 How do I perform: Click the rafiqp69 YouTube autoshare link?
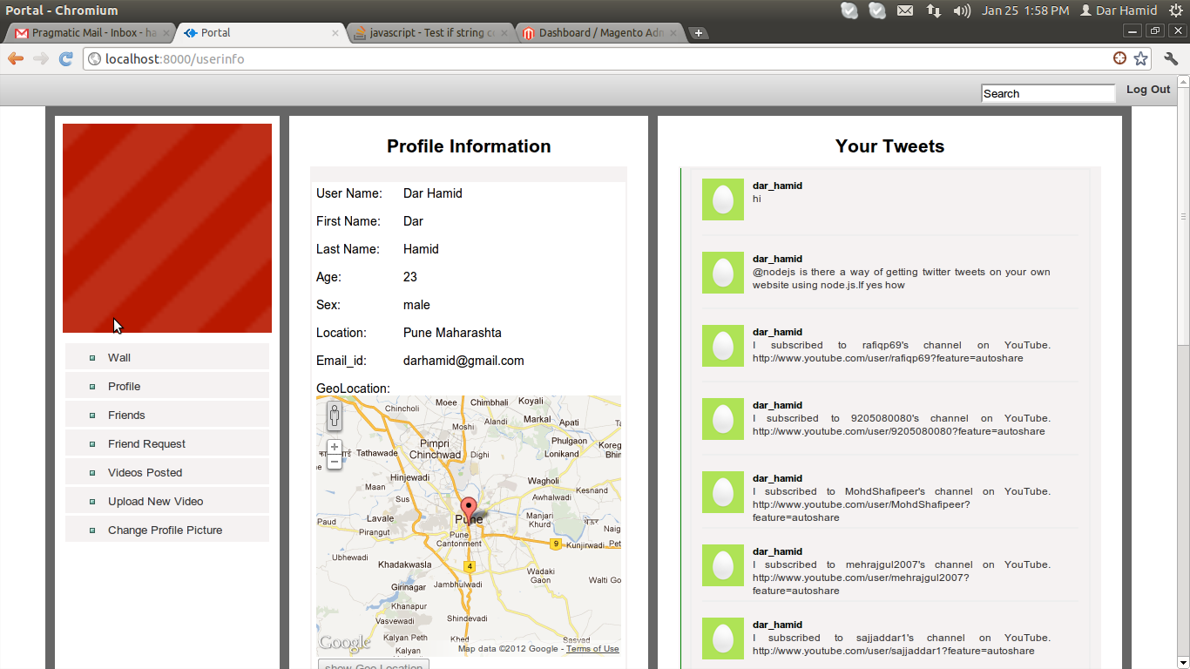[x=888, y=358]
